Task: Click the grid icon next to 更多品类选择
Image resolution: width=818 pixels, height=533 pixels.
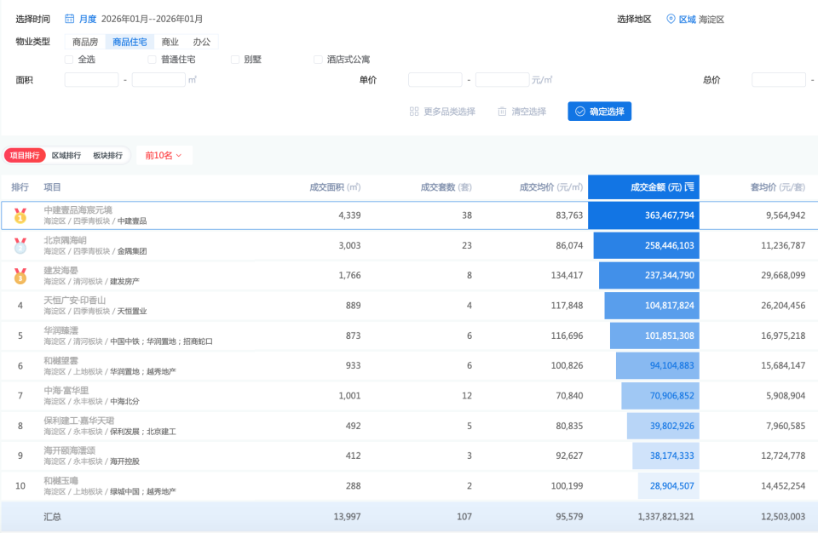Action: [413, 111]
